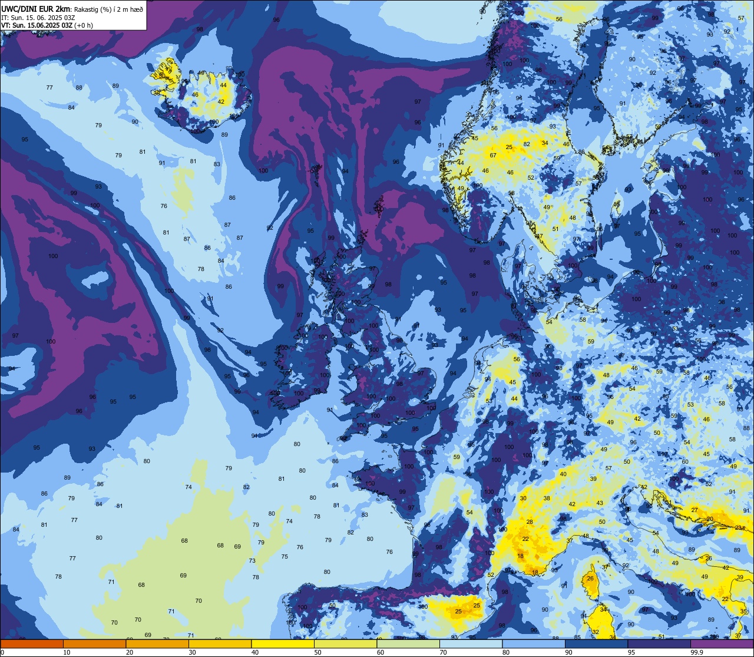
Task: Click the 'UWC/DINI EUR 2km' model title
Action: coord(36,8)
